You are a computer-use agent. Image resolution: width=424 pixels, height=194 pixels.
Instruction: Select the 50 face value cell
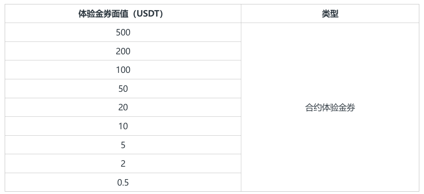tap(123, 89)
